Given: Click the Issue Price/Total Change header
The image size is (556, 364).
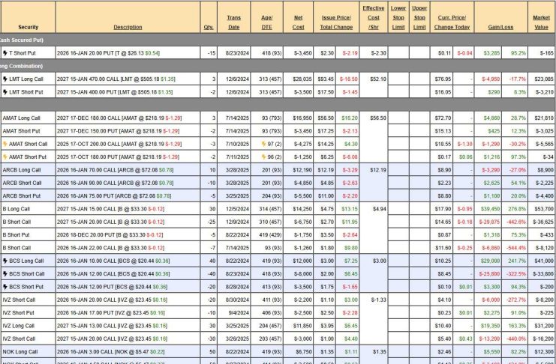Looking at the screenshot, I should [337, 22].
